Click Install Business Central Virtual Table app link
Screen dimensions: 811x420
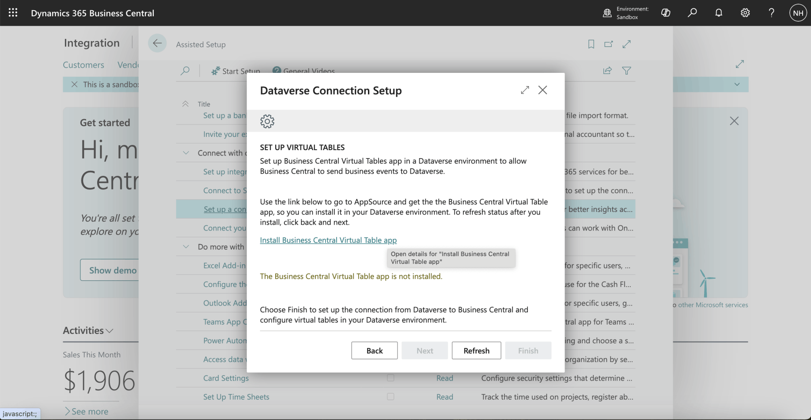[x=328, y=240]
